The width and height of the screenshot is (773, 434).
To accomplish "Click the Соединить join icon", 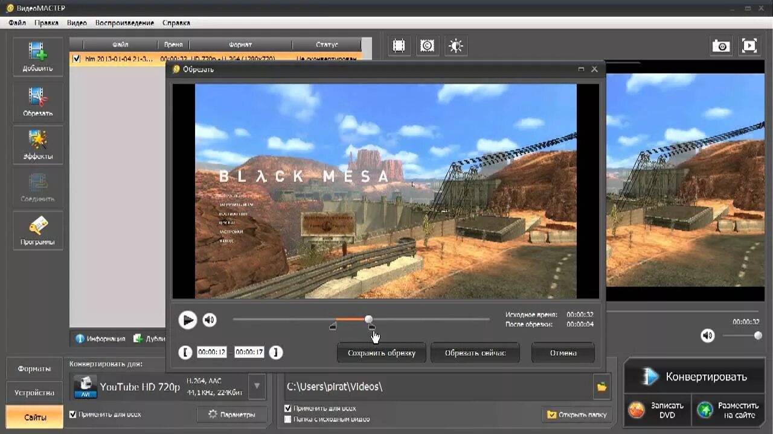I will (37, 187).
